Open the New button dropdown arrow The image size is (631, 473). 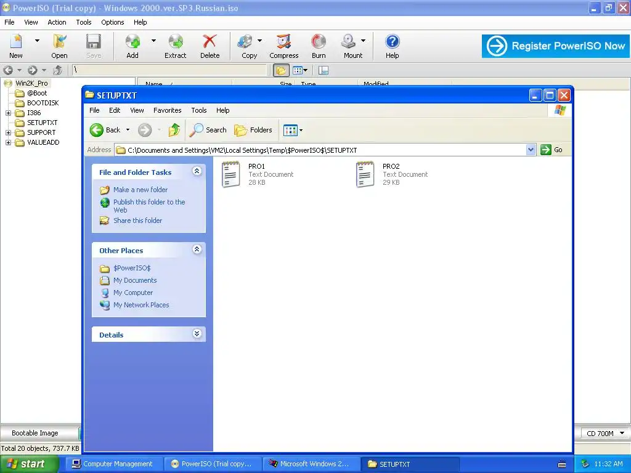click(37, 41)
